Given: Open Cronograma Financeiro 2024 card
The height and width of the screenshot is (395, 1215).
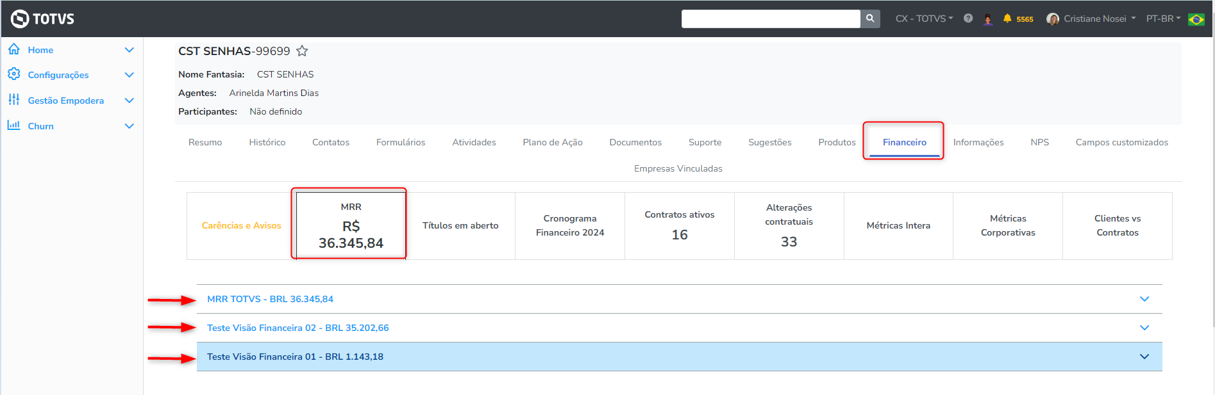Looking at the screenshot, I should coord(570,226).
